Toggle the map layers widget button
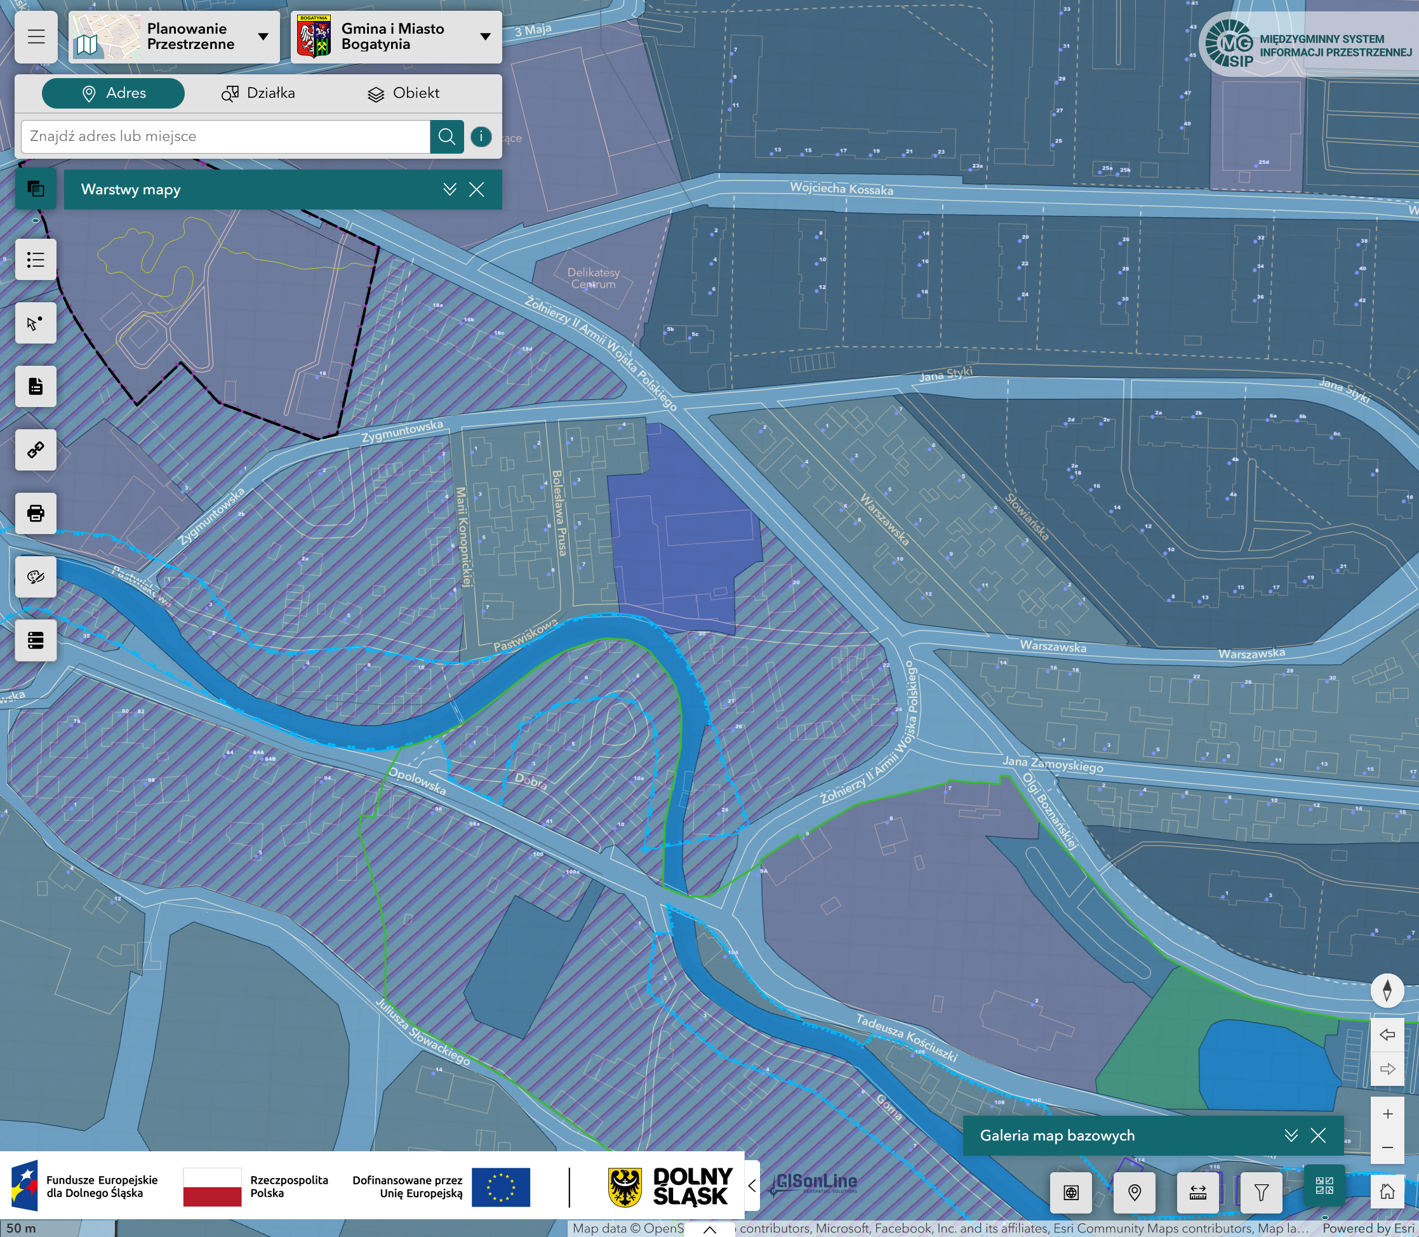This screenshot has width=1419, height=1237. click(36, 189)
